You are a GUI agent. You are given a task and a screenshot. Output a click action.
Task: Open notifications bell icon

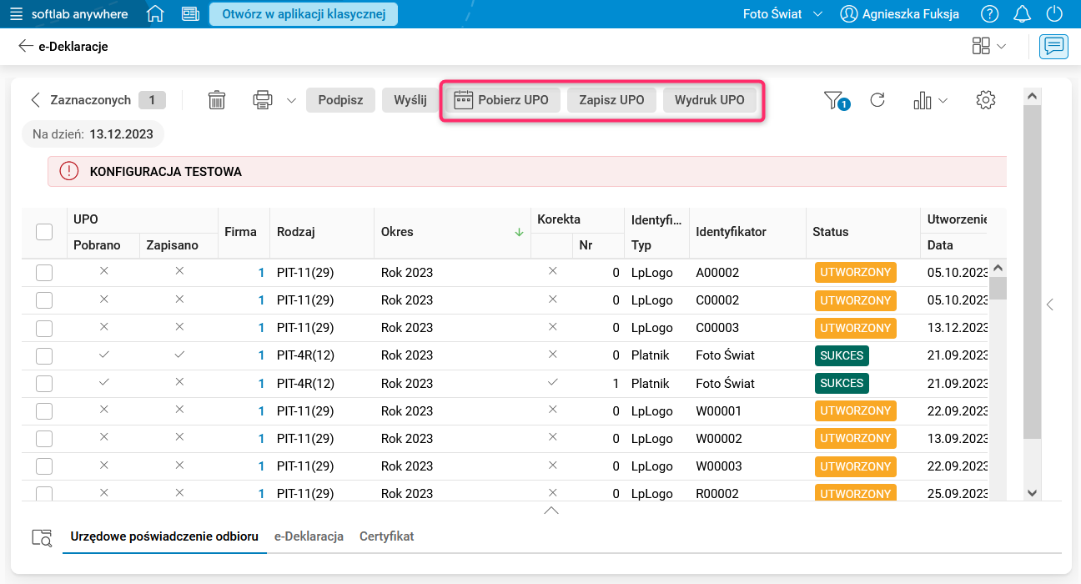pyautogui.click(x=1022, y=14)
